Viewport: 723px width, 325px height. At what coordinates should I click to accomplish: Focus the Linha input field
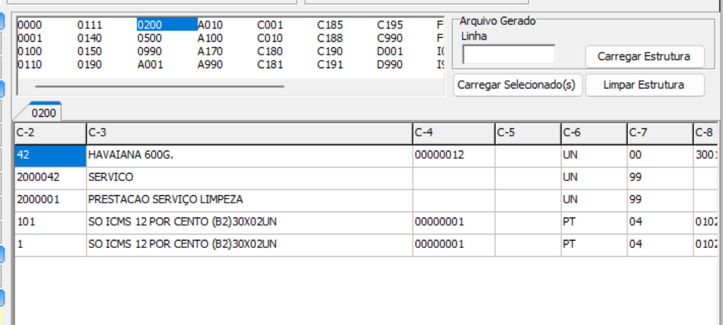(508, 55)
